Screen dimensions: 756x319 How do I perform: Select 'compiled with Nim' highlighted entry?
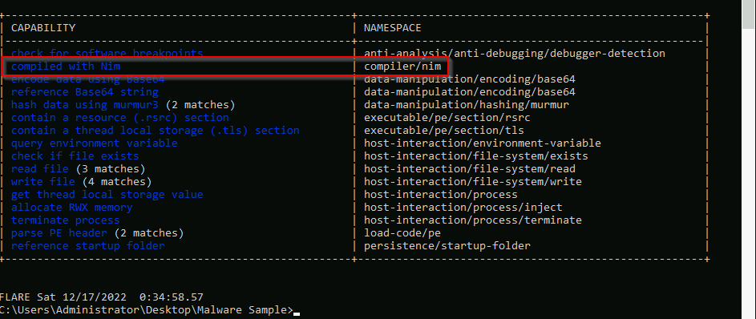(x=66, y=66)
